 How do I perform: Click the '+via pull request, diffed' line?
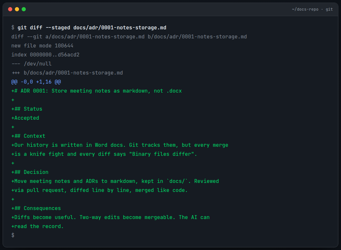tap(99, 190)
